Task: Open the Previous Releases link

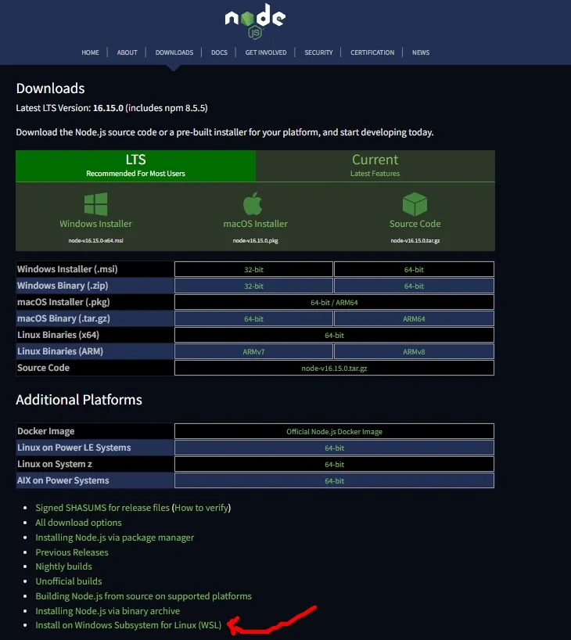Action: (x=72, y=552)
